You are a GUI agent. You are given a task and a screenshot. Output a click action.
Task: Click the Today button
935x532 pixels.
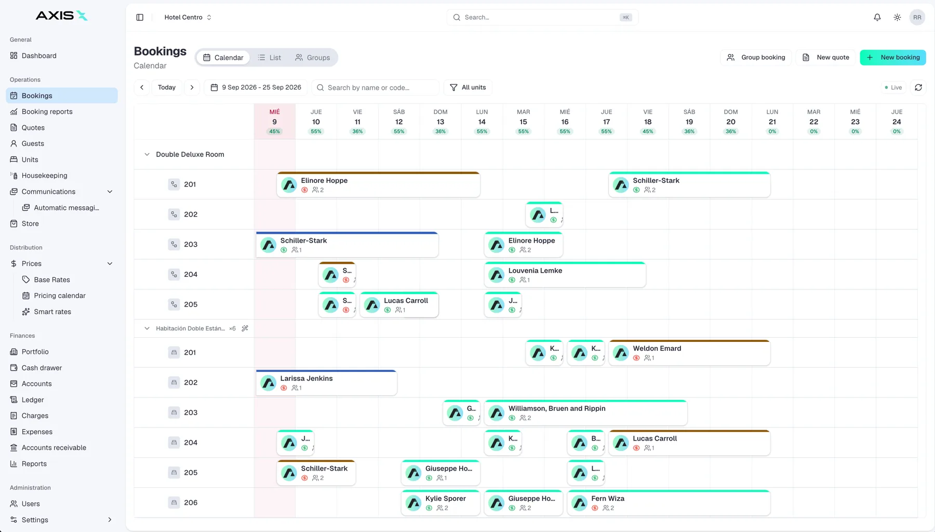pyautogui.click(x=167, y=87)
